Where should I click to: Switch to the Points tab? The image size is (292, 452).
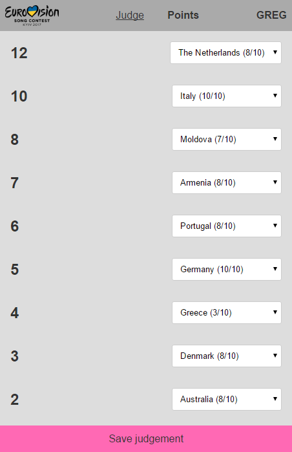click(183, 15)
